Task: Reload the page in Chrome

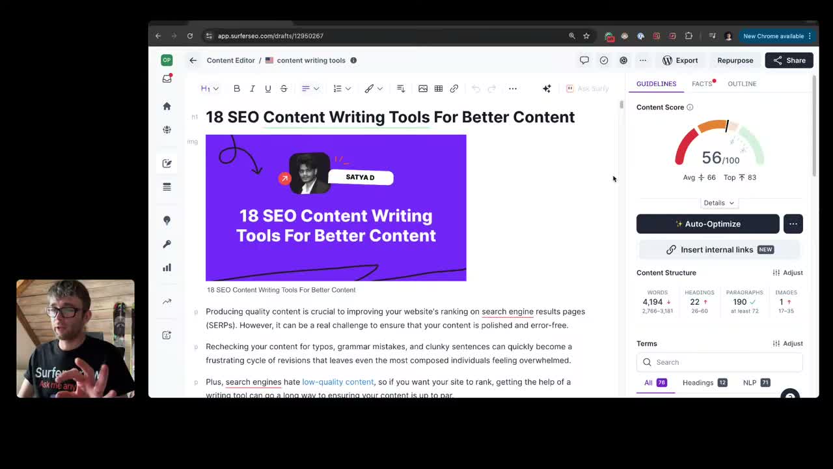Action: (190, 36)
